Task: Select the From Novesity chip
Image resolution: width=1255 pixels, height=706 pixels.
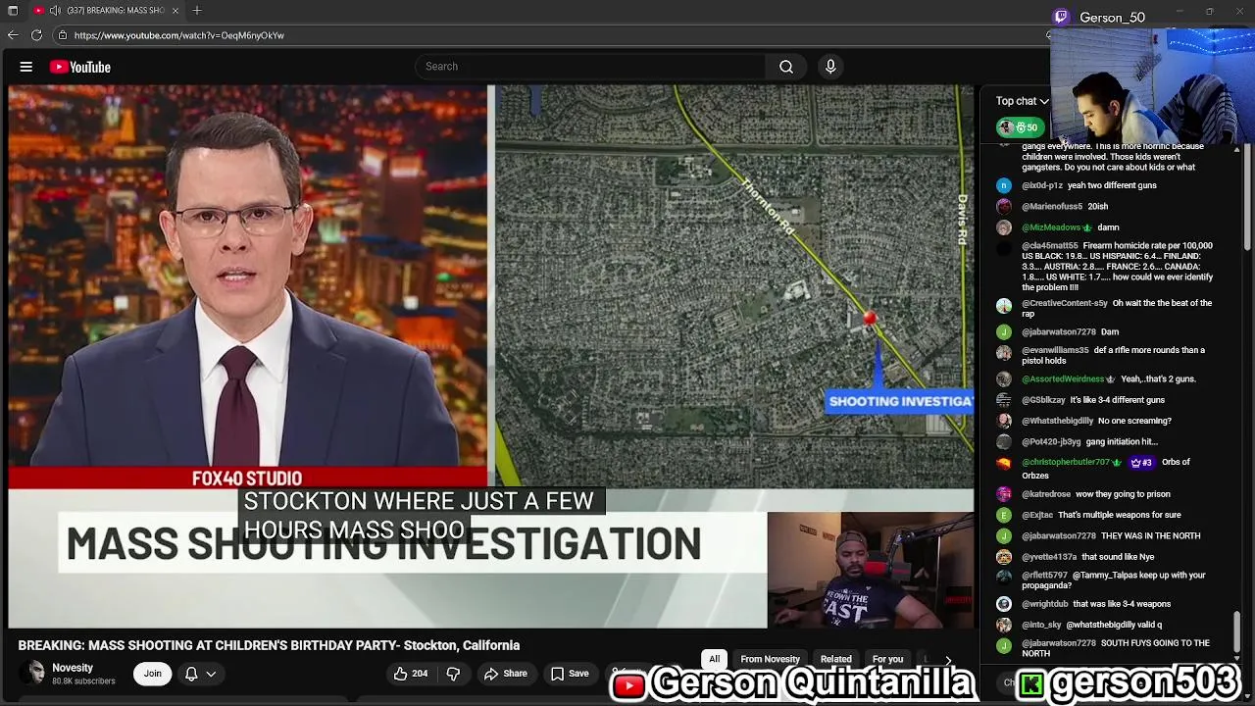Action: (770, 659)
